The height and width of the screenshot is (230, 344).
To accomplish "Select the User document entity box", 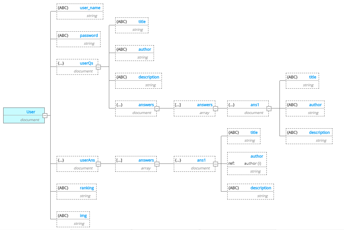I will point(24,115).
